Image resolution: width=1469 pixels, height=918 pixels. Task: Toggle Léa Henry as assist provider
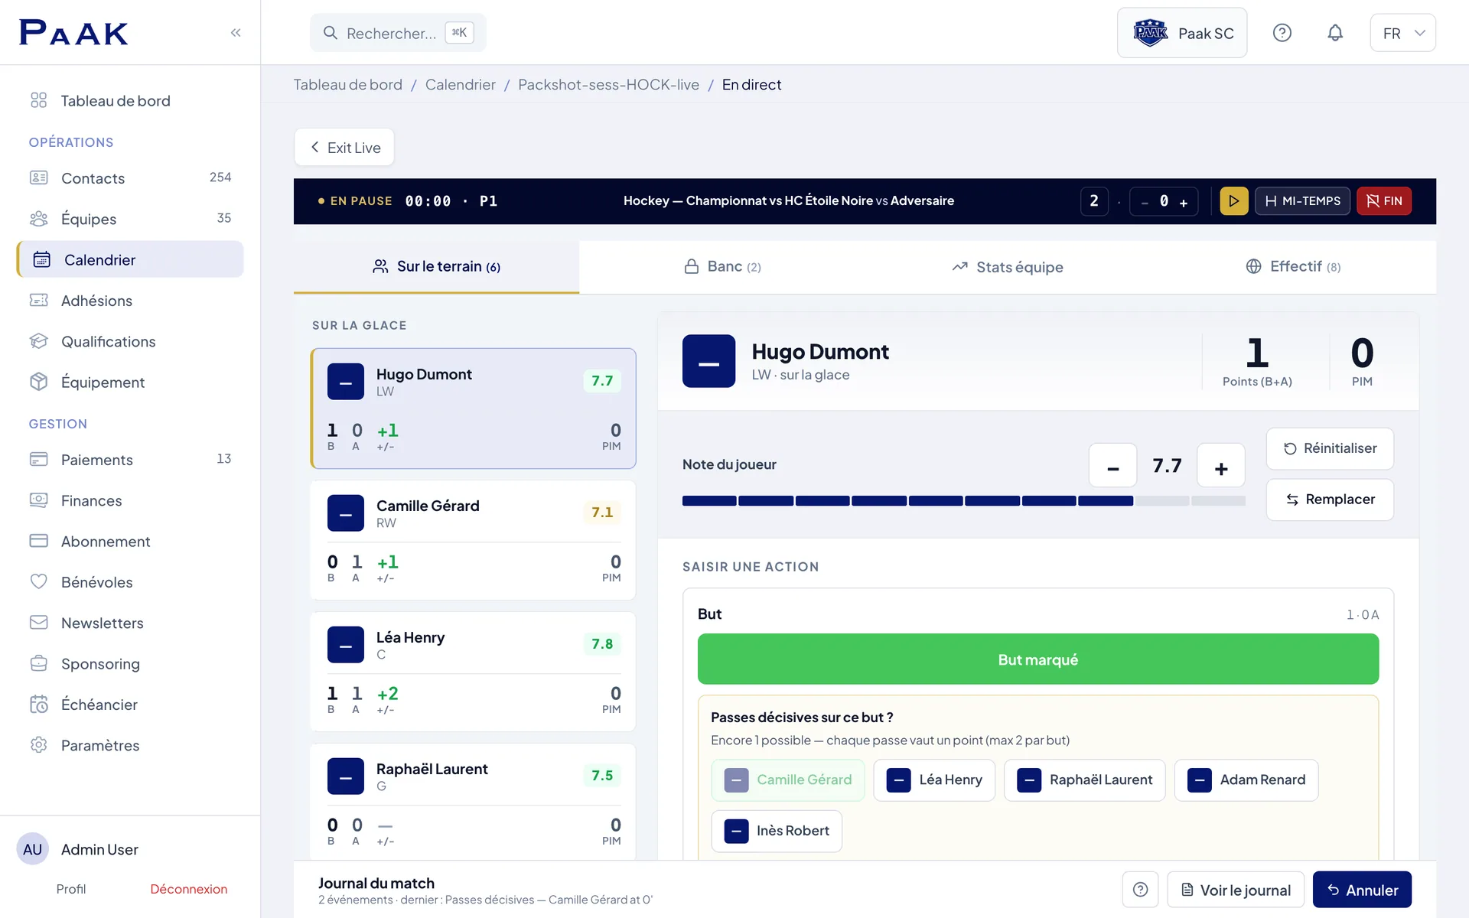[x=934, y=780]
